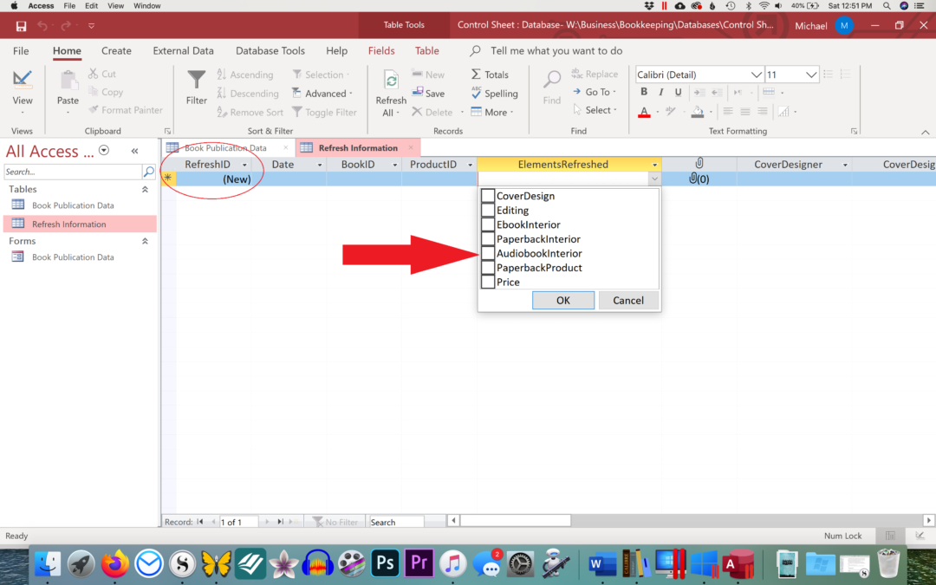This screenshot has width=936, height=585.
Task: Open the File ribbon tab
Action: click(x=21, y=51)
